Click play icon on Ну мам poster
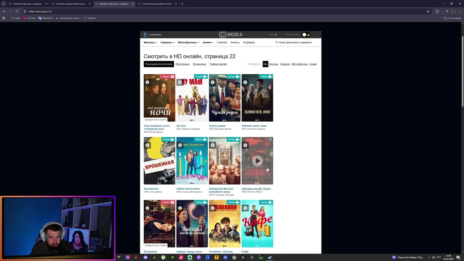The width and height of the screenshot is (464, 261). pyautogui.click(x=180, y=82)
